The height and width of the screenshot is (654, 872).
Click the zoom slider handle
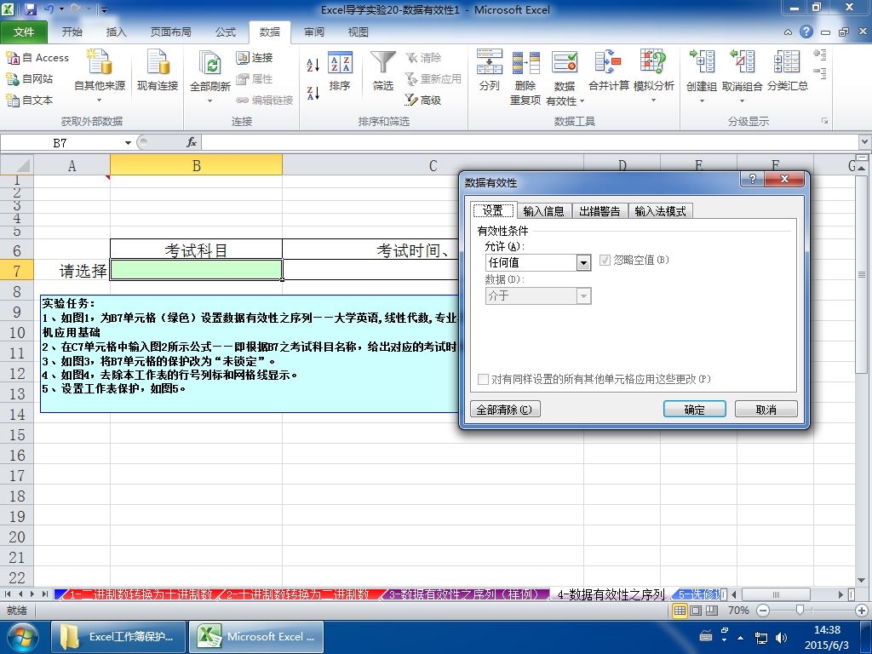[x=800, y=610]
